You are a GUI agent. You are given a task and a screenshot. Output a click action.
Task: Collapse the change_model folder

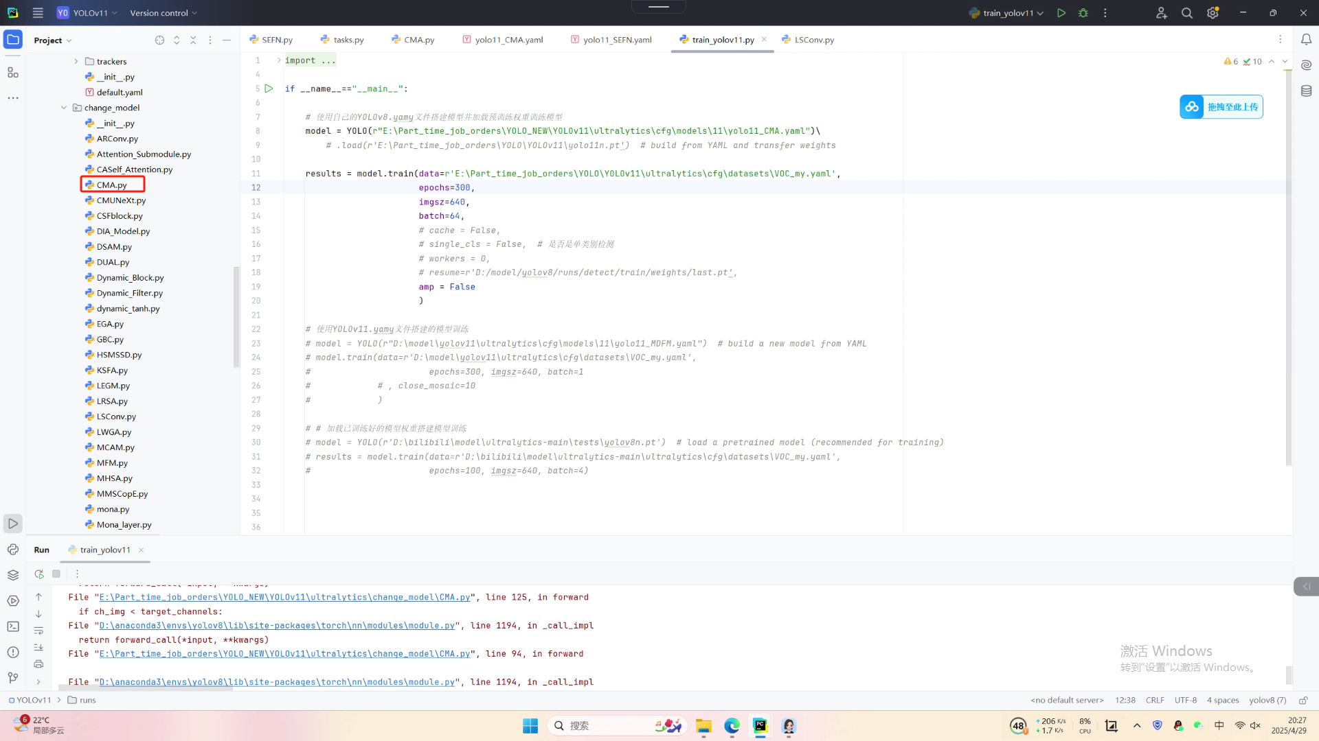(x=64, y=108)
